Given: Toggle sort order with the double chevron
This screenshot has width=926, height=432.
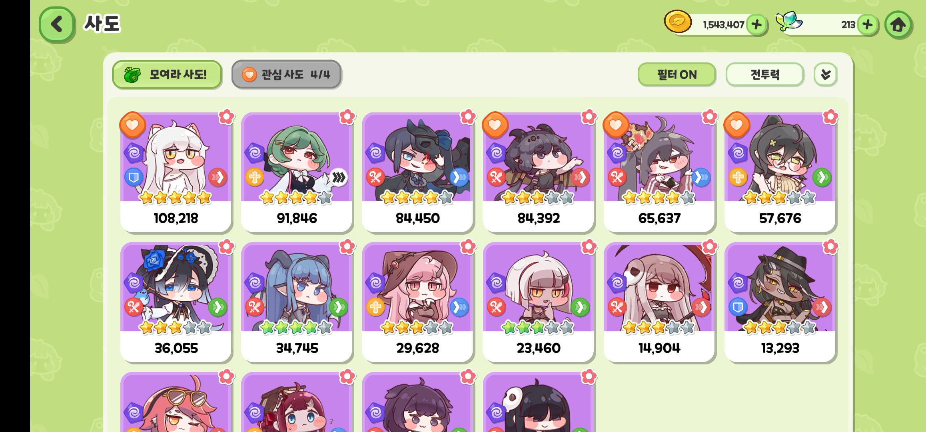Looking at the screenshot, I should pos(825,74).
